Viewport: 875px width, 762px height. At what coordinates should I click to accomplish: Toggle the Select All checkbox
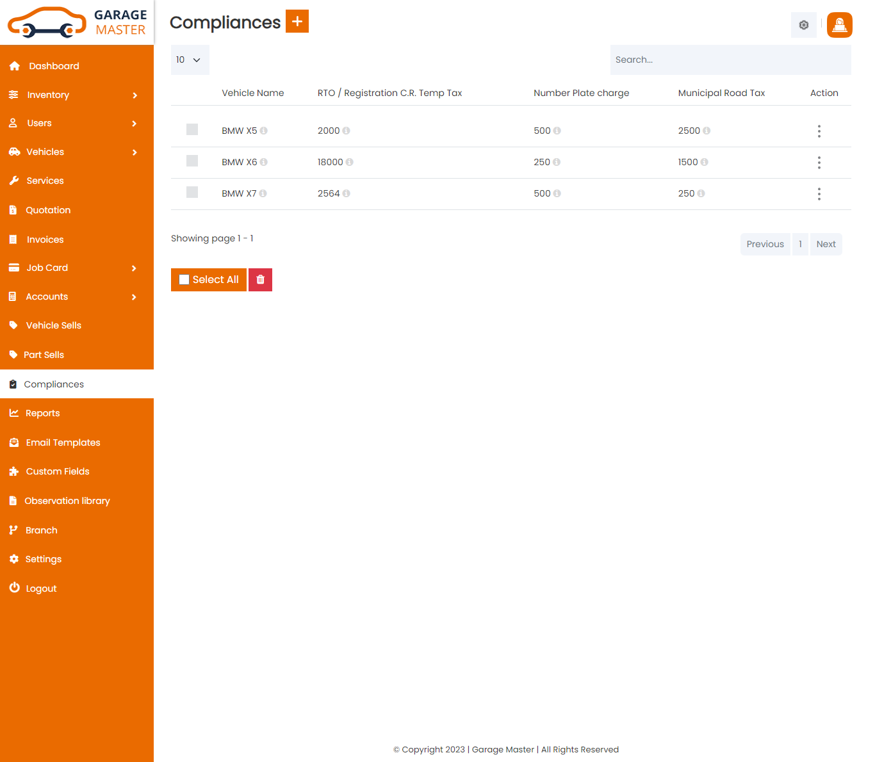pyautogui.click(x=184, y=280)
